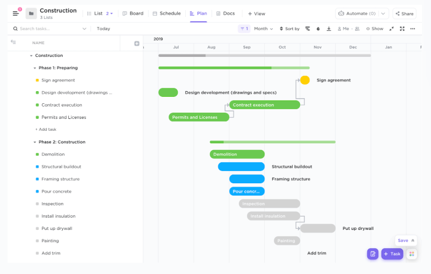Open the hamburger sidebar menu
The image size is (431, 274).
(x=16, y=14)
